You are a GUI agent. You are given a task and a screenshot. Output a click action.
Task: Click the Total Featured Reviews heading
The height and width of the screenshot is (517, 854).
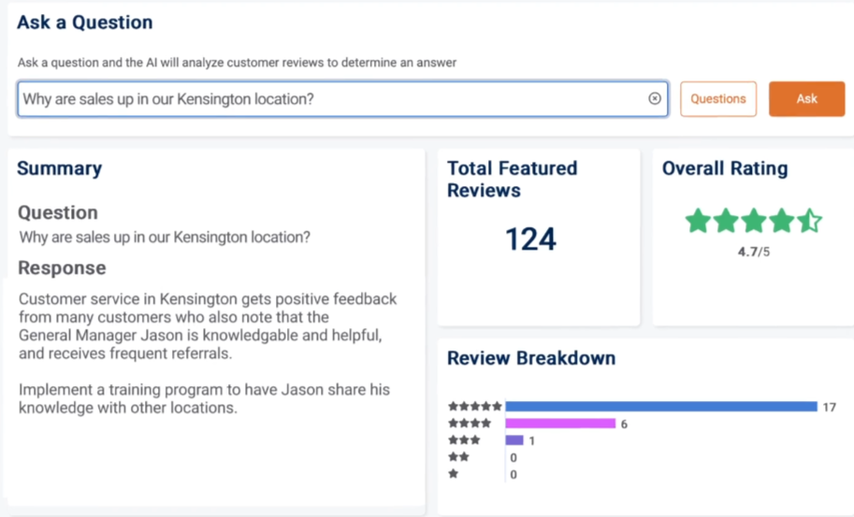coord(512,179)
